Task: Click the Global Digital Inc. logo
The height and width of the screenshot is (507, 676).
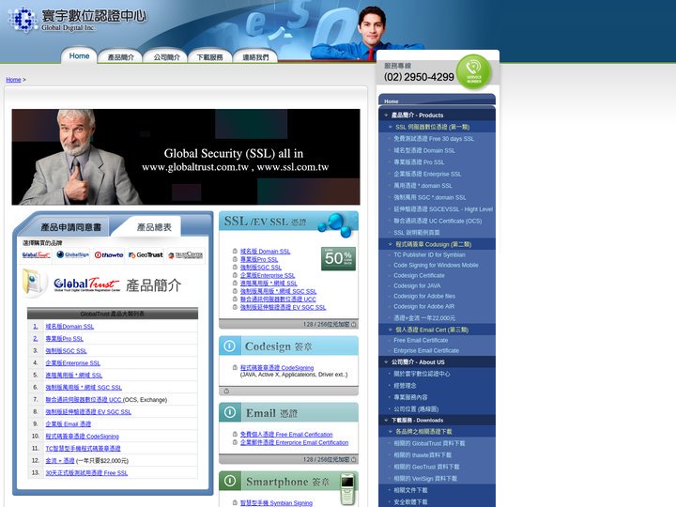Action: pos(77,20)
